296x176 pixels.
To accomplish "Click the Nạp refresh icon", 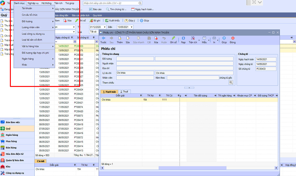I will pyautogui.click(x=183, y=38).
